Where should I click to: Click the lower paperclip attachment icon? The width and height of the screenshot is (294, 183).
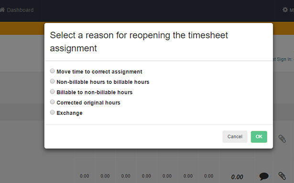pos(282,176)
